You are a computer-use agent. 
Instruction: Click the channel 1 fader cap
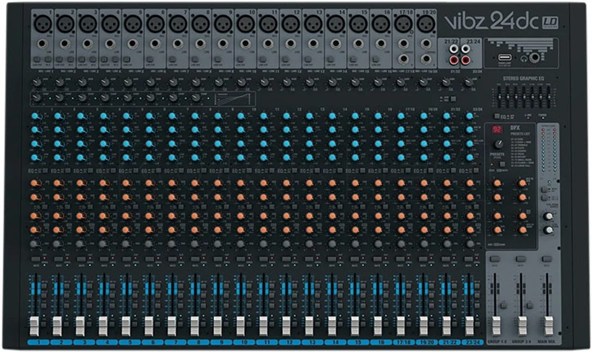34,326
